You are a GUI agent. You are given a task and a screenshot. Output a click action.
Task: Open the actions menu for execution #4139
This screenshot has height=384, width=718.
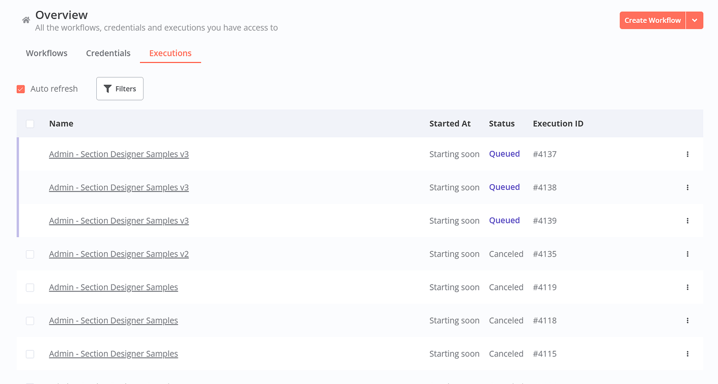point(687,221)
